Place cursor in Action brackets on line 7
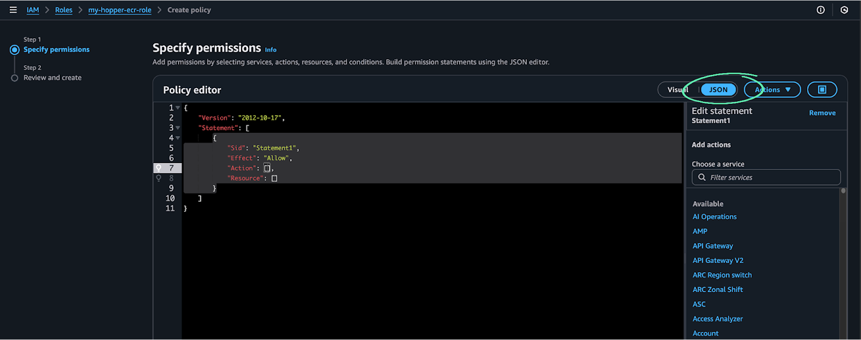Image resolution: width=861 pixels, height=340 pixels. 267,168
